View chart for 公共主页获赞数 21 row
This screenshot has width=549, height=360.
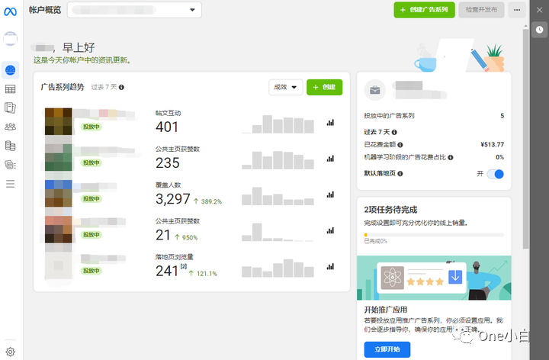pos(330,231)
